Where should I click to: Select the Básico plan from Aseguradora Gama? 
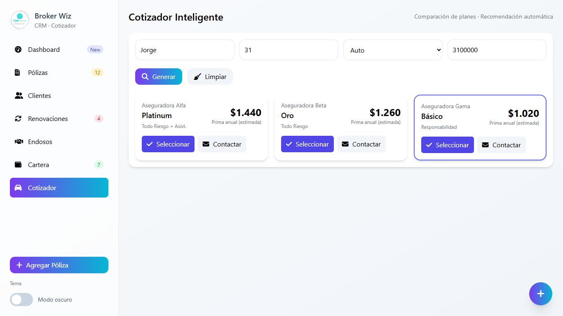(x=448, y=145)
